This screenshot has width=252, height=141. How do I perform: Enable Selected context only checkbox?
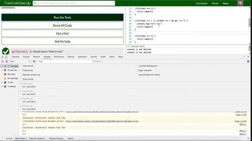[x=21, y=75]
